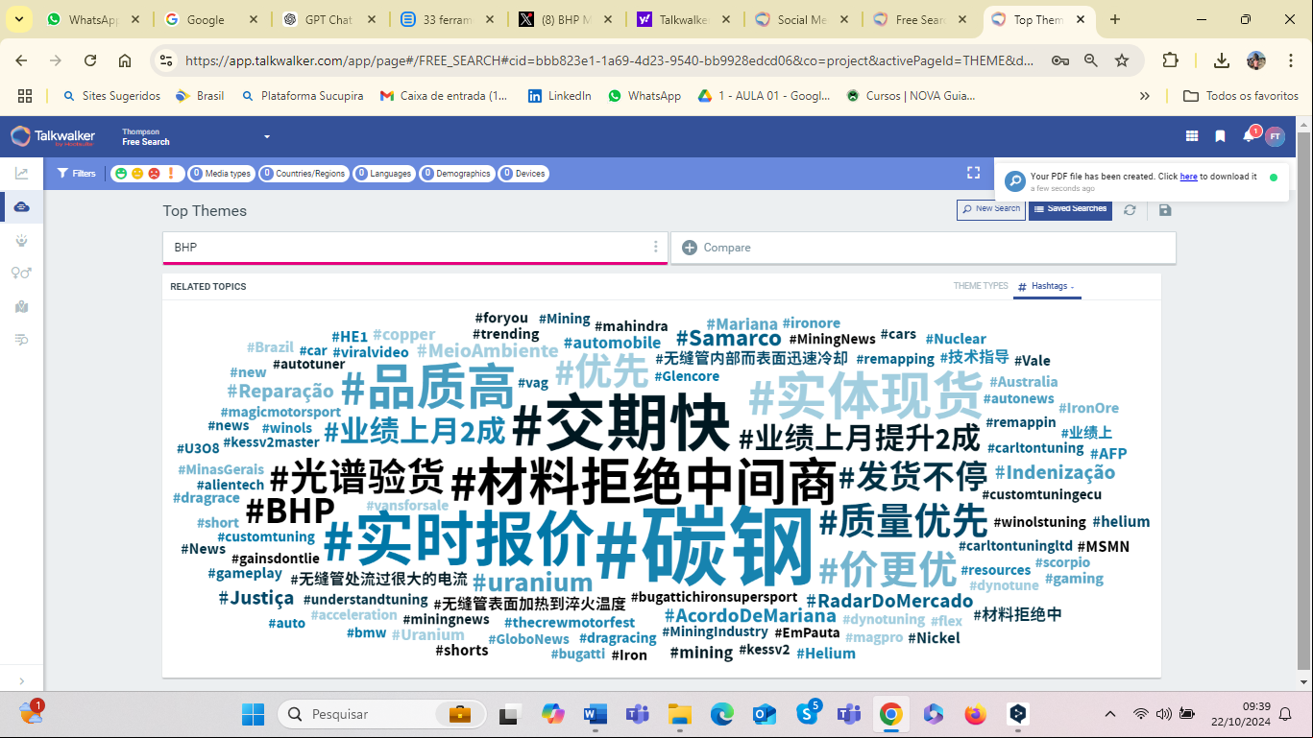Open Saved Searches
This screenshot has height=738, width=1313.
(x=1070, y=209)
